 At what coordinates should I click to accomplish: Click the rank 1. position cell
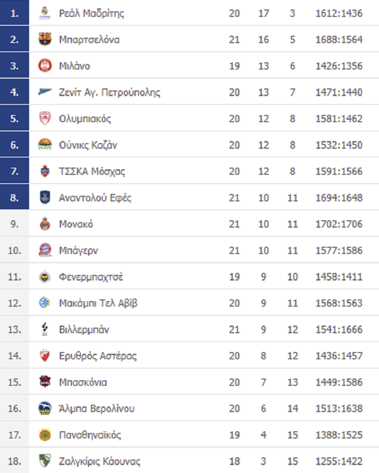point(14,13)
